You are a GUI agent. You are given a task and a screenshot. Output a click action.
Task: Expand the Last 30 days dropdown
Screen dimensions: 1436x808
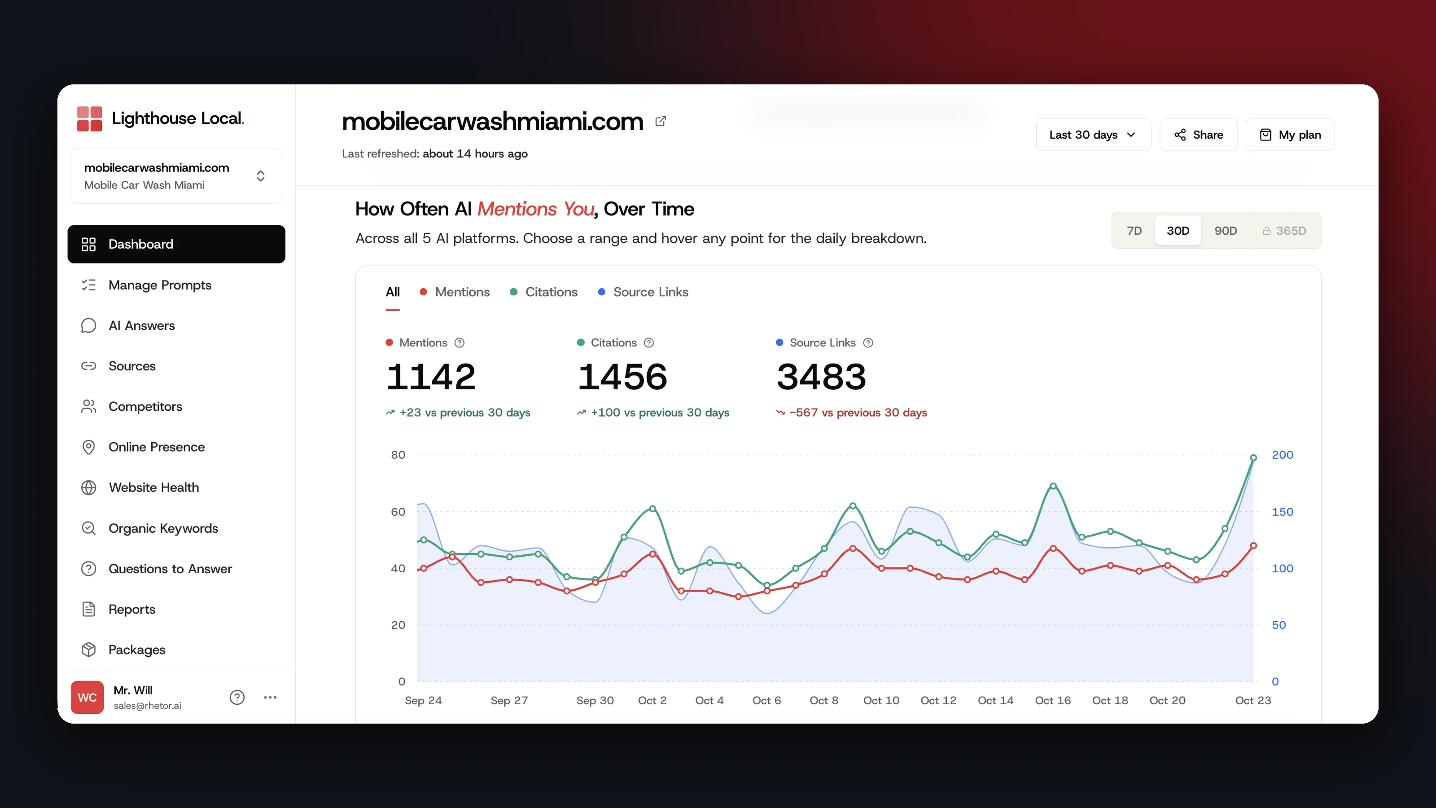pyautogui.click(x=1093, y=134)
